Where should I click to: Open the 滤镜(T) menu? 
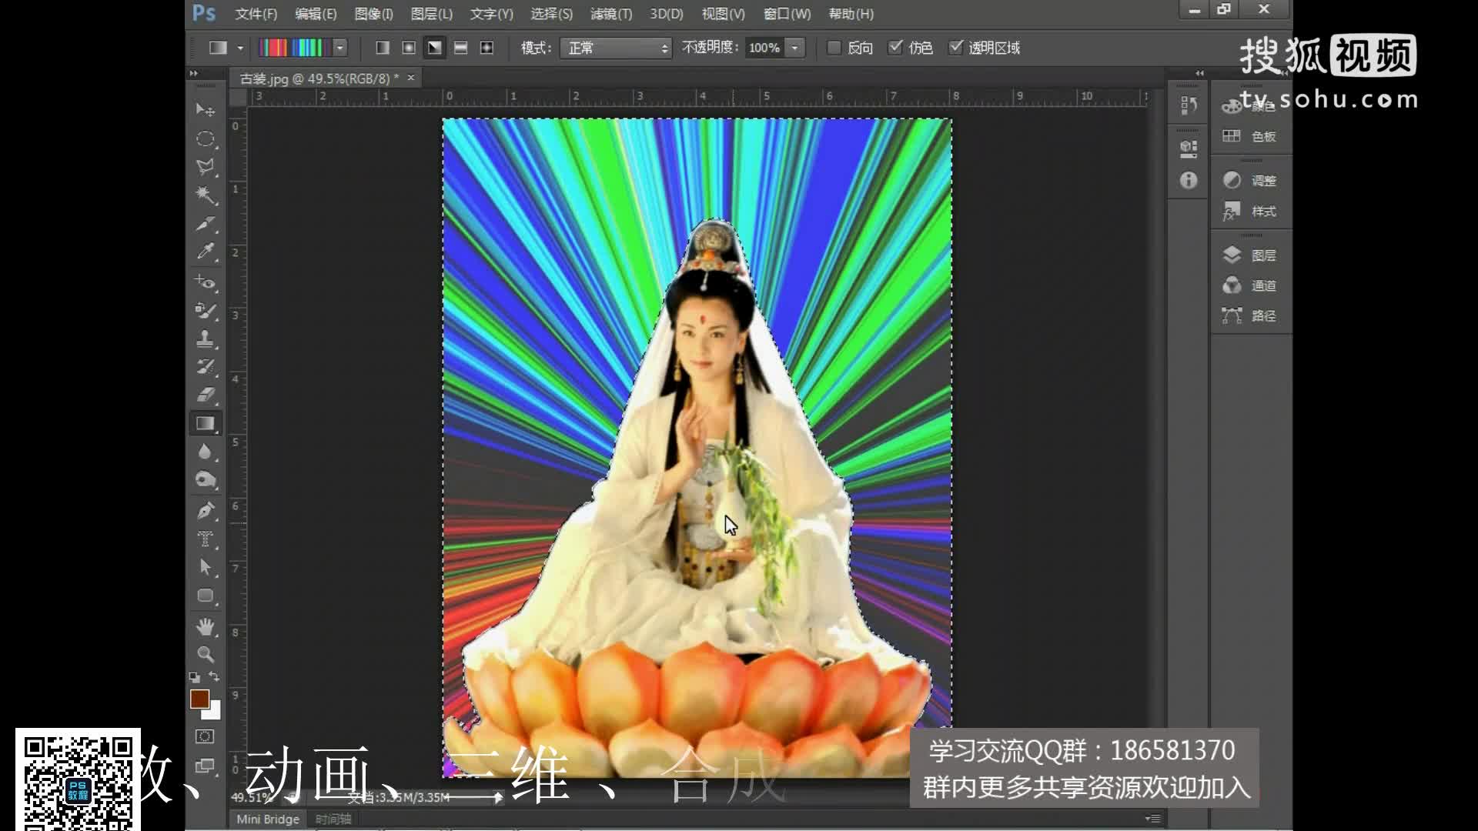[611, 14]
